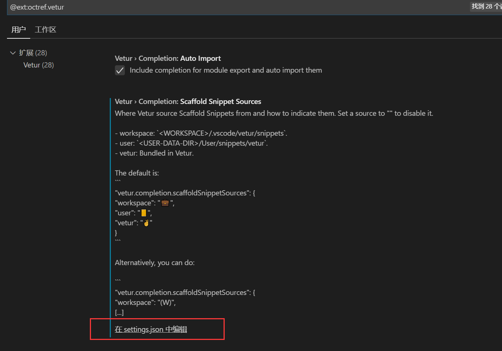Toggle "Include completion for module export" setting
This screenshot has width=502, height=351.
(120, 70)
